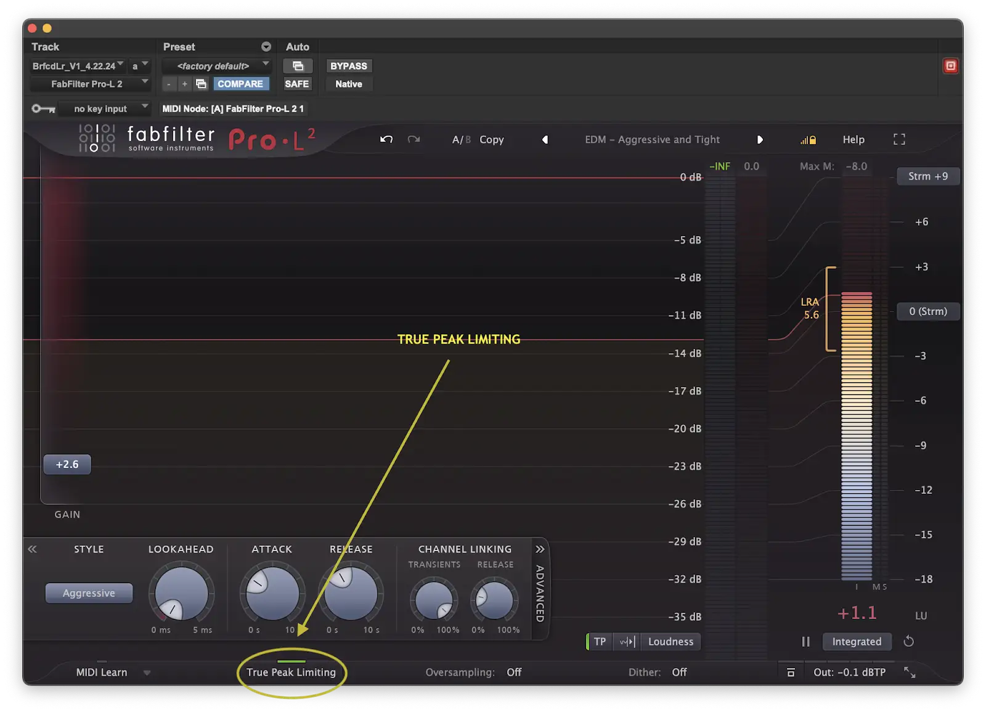
Task: Open the Help menu
Action: [854, 140]
